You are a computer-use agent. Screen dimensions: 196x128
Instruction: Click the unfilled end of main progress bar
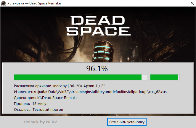[144, 77]
